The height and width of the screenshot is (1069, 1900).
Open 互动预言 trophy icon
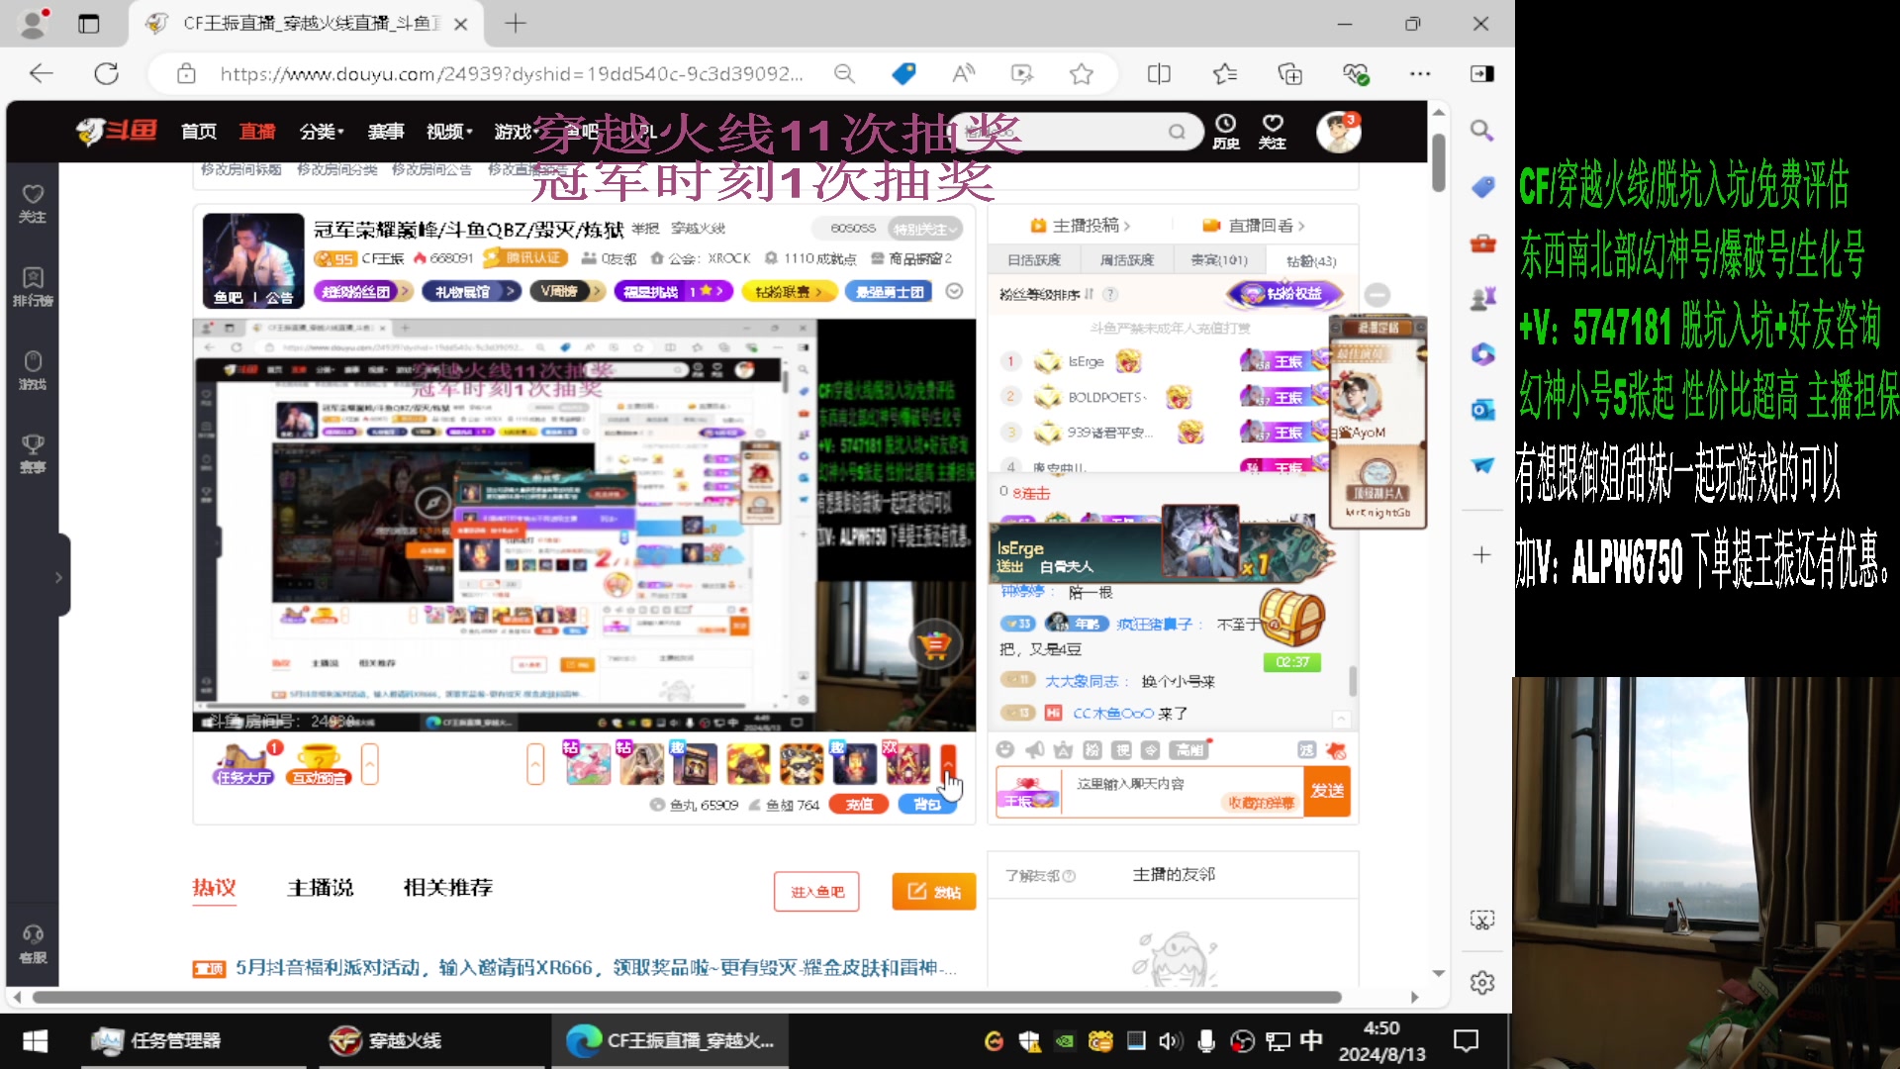click(319, 764)
